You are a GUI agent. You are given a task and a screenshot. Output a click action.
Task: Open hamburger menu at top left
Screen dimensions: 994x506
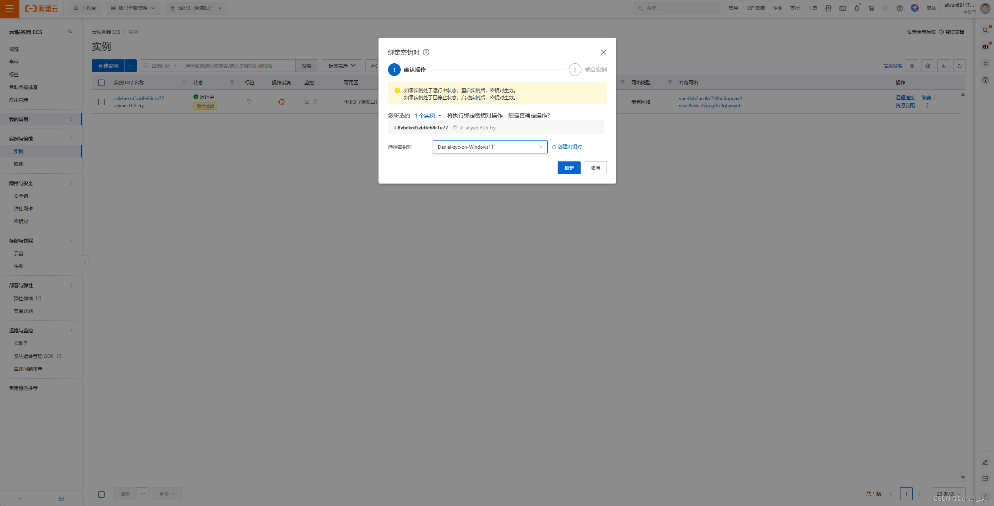[10, 8]
